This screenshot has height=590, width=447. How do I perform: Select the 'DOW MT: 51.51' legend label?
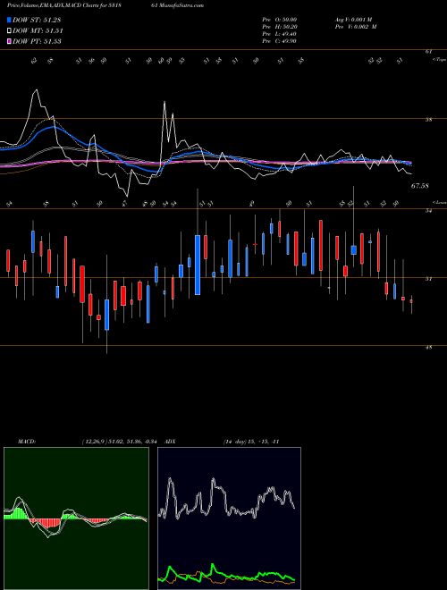(x=38, y=31)
